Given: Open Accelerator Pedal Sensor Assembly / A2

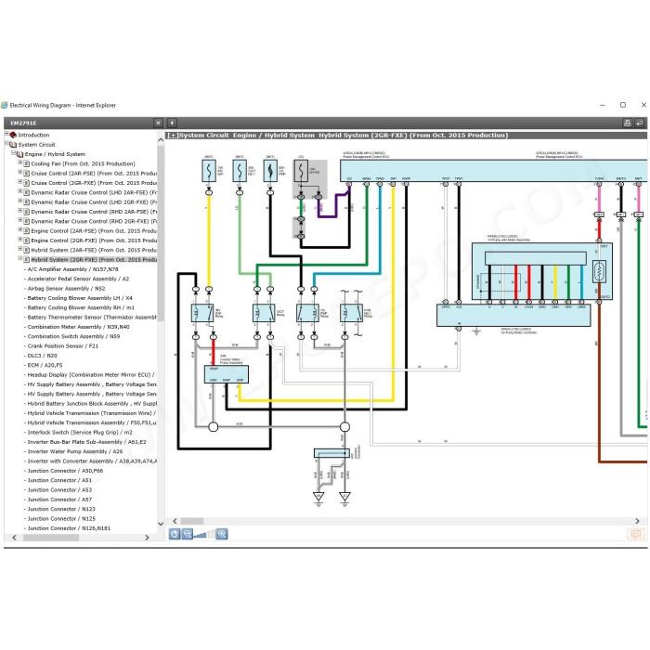Looking at the screenshot, I should pos(78,279).
